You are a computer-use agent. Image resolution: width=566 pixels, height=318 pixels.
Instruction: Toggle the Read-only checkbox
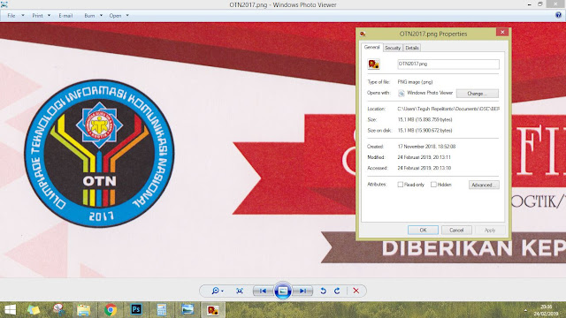(x=401, y=185)
